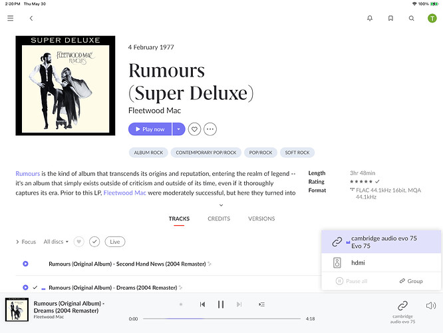Screen dimensions: 443x333
Task: Open zone picker cambridge audio evo 75
Action: pos(402,312)
